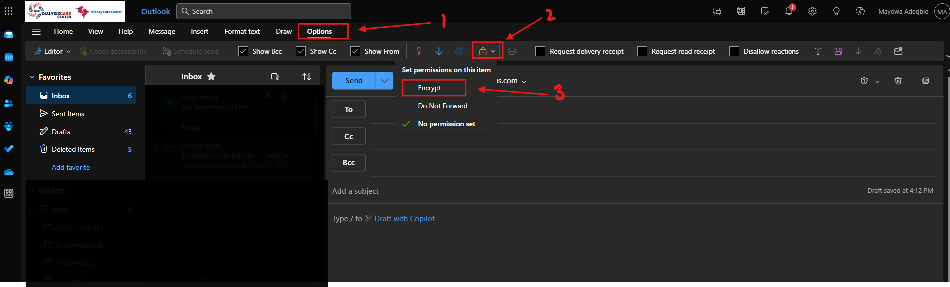Image resolution: width=950 pixels, height=287 pixels.
Task: Uncheck the Show From checkbox
Action: point(355,51)
